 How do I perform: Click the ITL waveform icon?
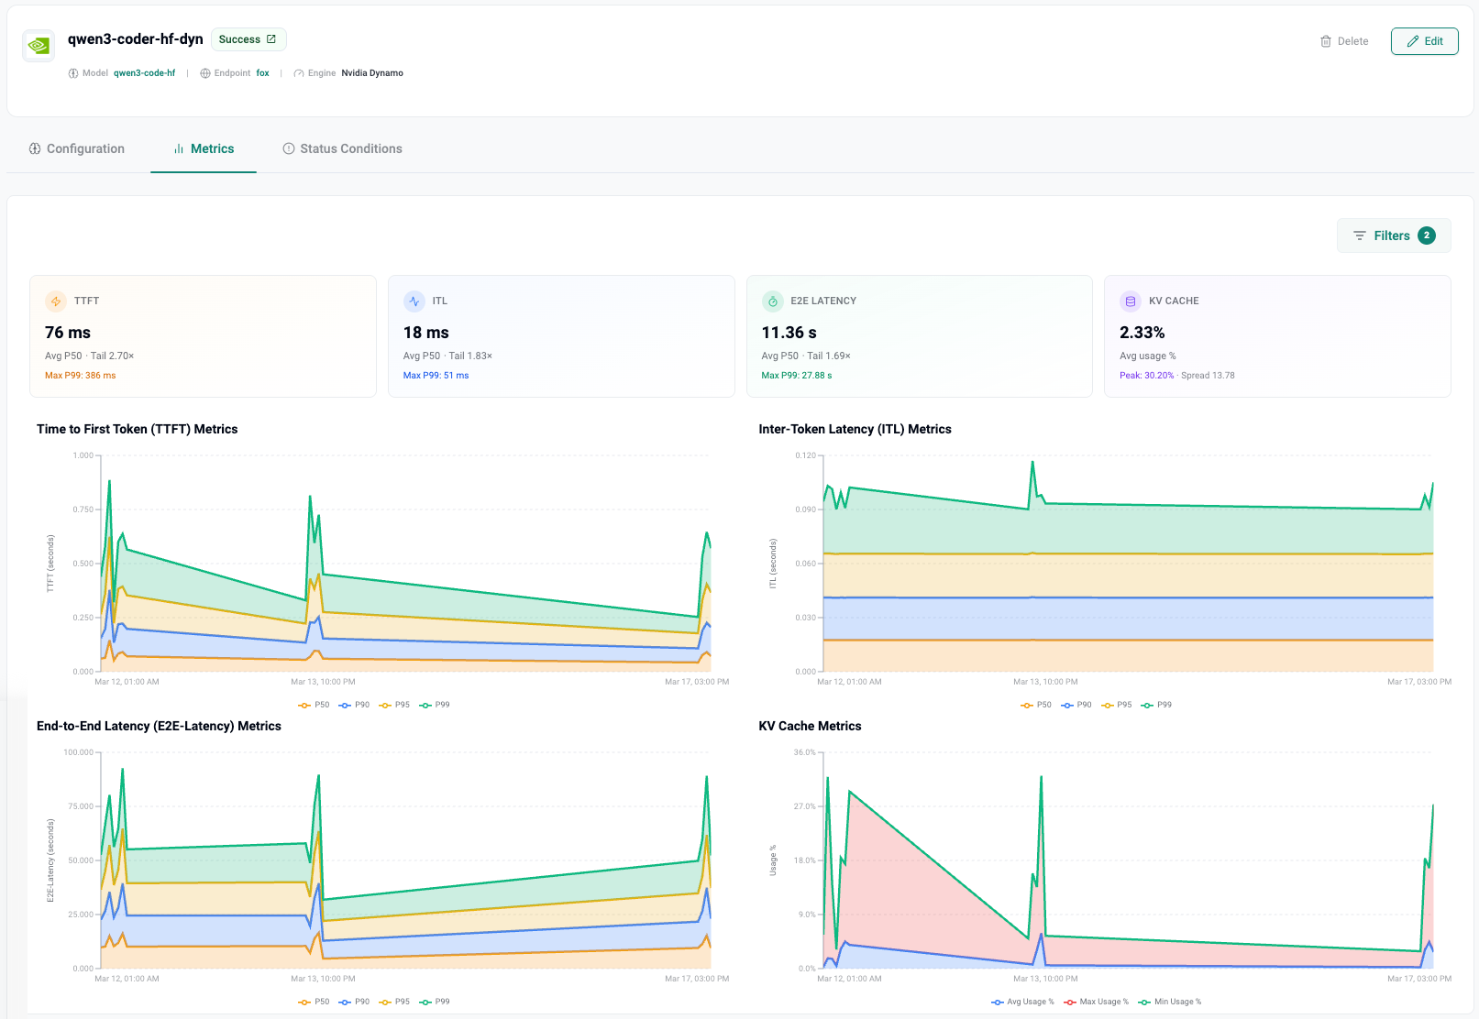(414, 301)
